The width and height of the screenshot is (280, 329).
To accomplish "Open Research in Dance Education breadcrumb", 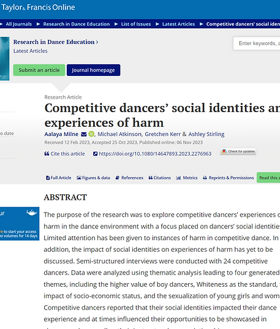I will 77,24.
